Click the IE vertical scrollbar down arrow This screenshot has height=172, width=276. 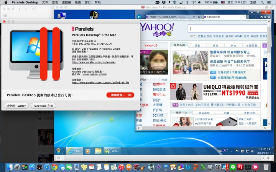269,124
